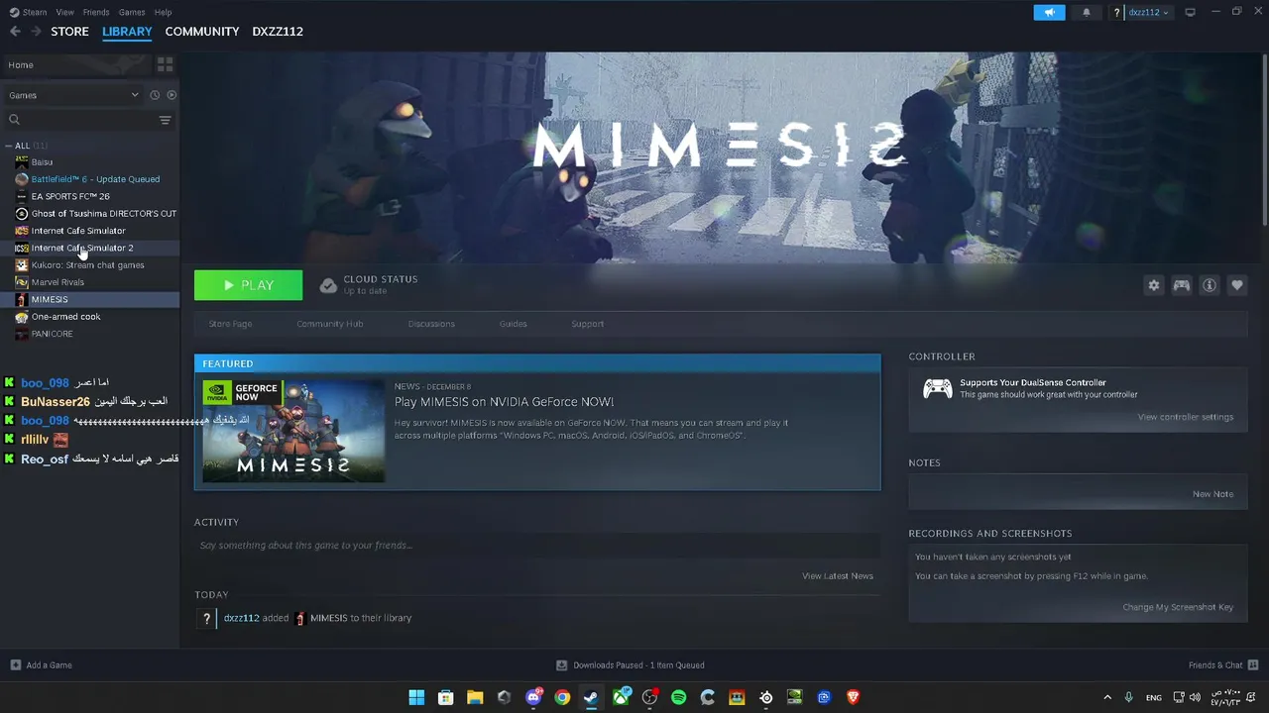
Task: Click Change My Screenshot Key
Action: pos(1178,607)
